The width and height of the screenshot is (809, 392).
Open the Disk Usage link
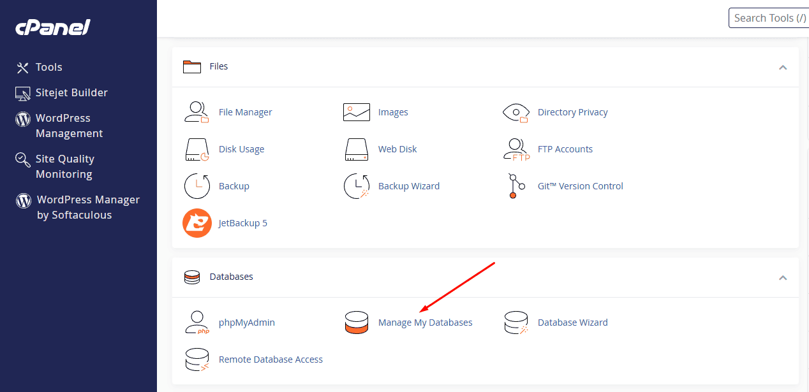click(x=241, y=149)
